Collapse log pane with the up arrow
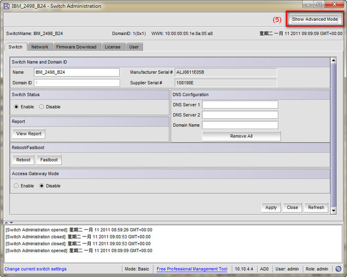 [6, 222]
